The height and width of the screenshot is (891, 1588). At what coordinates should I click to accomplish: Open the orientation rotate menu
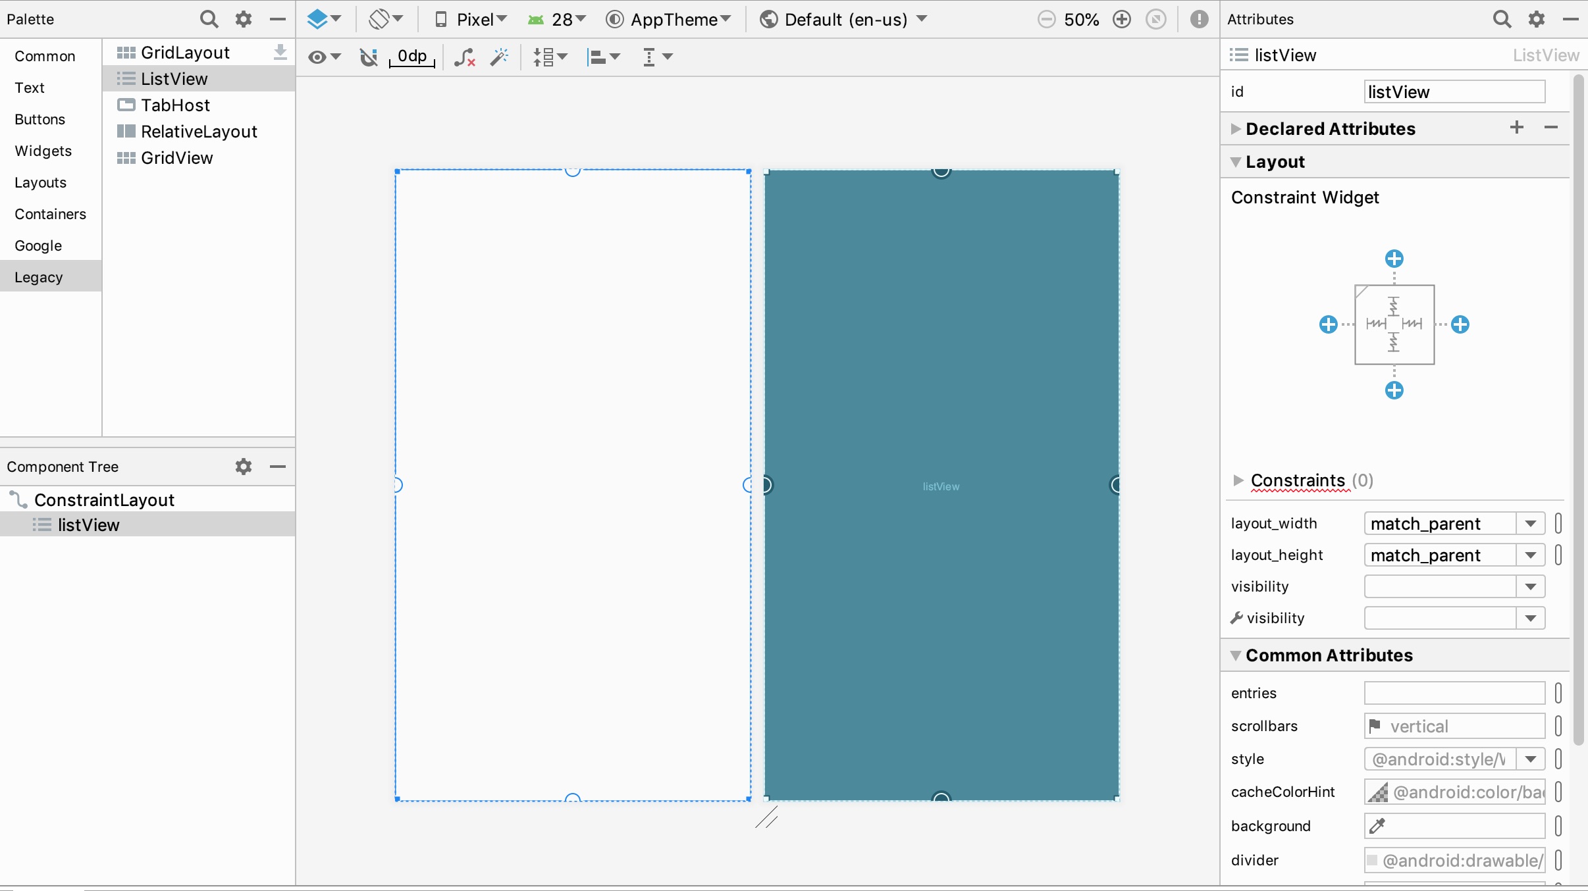(x=386, y=19)
